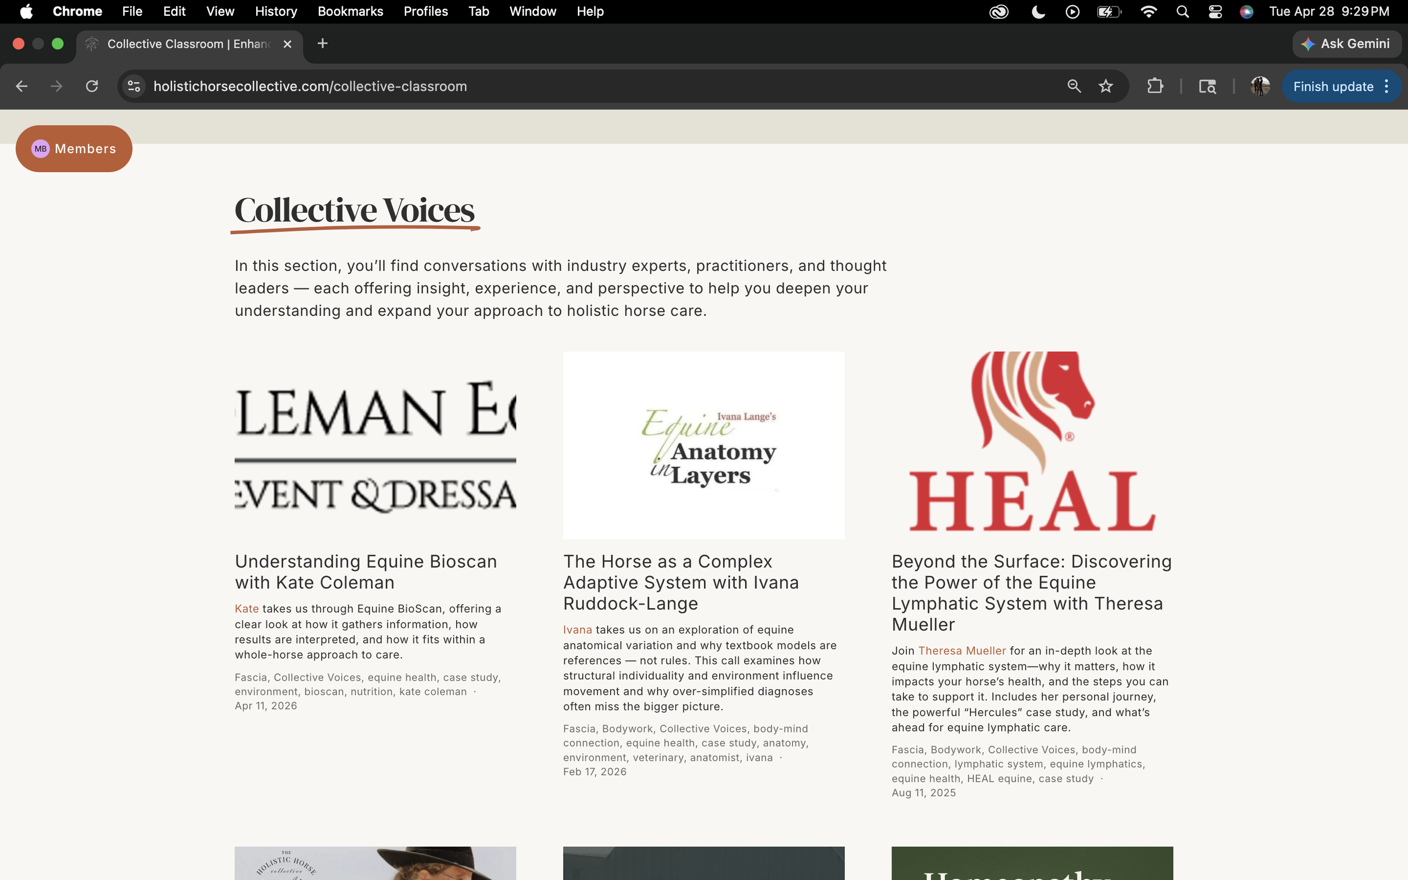Open the HEAL logo thumbnail
The height and width of the screenshot is (880, 1408).
click(1032, 445)
